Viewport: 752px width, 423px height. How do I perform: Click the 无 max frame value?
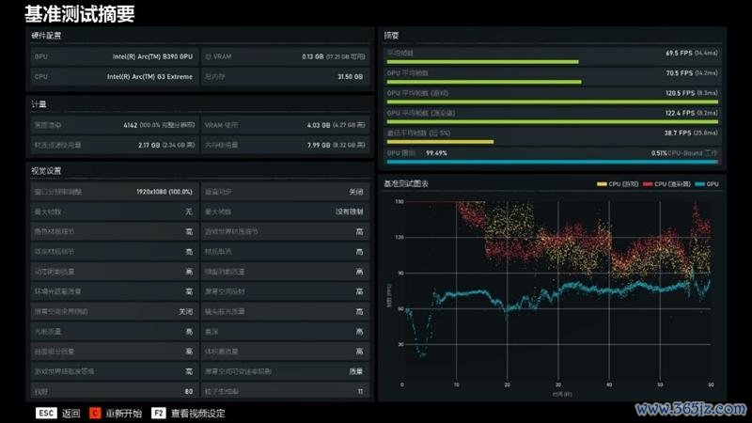[189, 211]
